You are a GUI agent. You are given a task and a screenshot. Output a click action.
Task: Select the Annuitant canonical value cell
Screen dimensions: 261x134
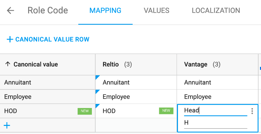pos(47,82)
